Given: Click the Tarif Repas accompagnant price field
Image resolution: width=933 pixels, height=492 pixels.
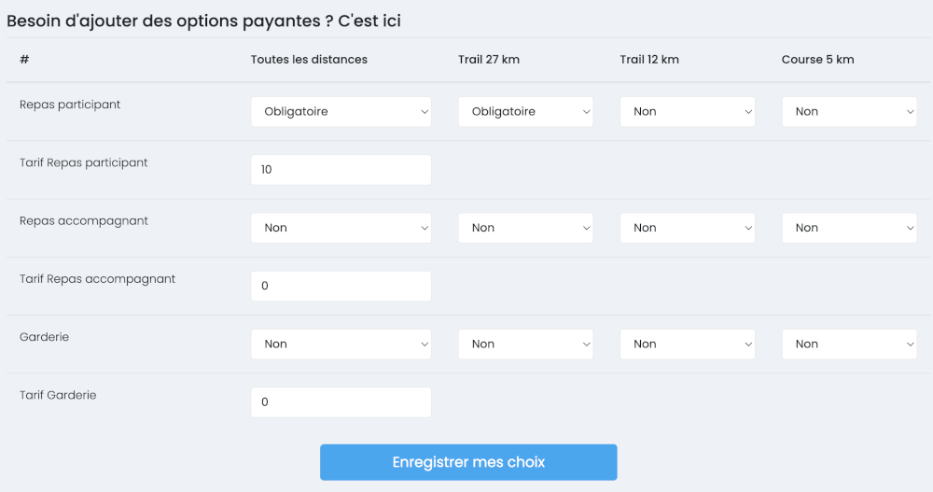Looking at the screenshot, I should [341, 286].
